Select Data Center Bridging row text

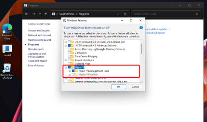pos(86,56)
